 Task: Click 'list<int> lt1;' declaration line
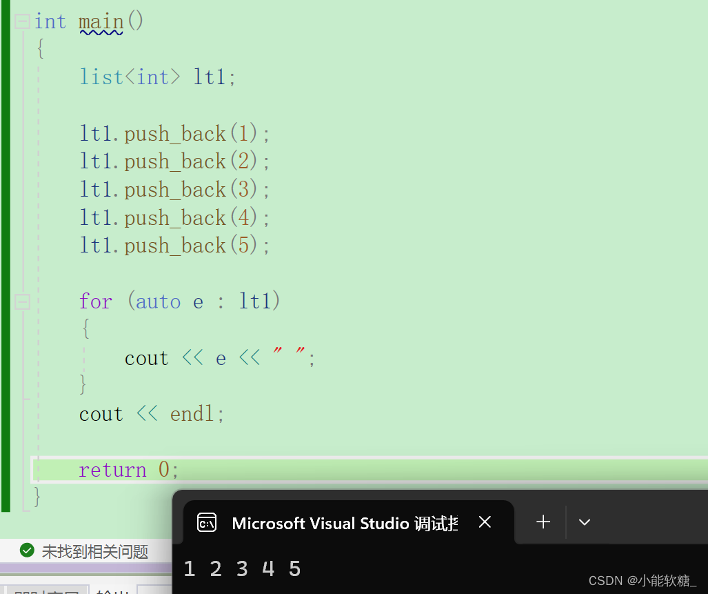158,77
